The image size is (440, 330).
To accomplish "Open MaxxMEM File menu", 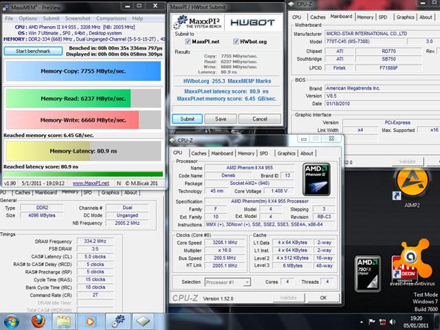I will pyautogui.click(x=9, y=19).
